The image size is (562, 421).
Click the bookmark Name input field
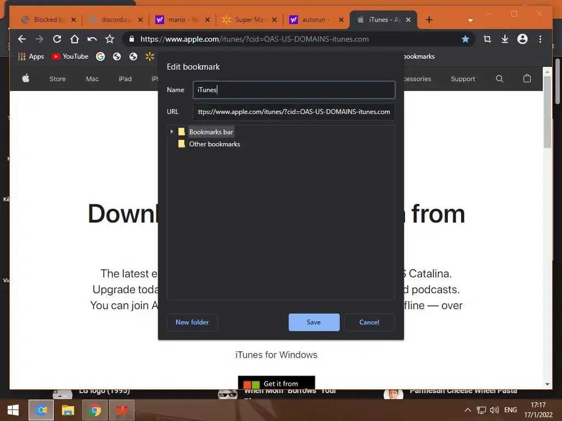point(294,90)
